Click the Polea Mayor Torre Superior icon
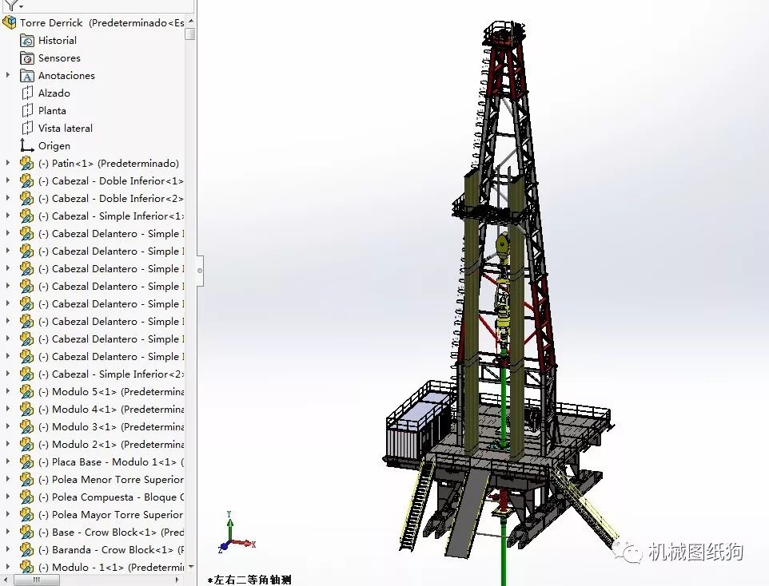Image resolution: width=769 pixels, height=586 pixels. (26, 515)
